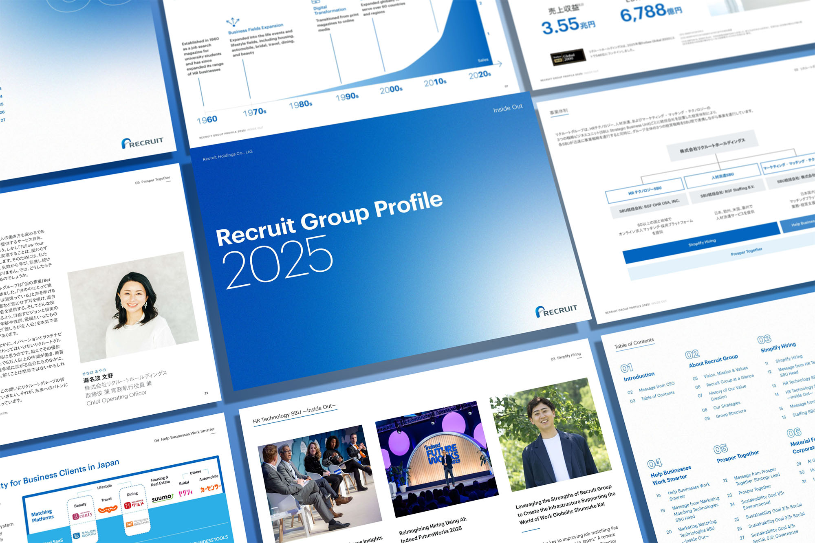Click the Restaurant Board logo
The width and height of the screenshot is (815, 543).
click(x=137, y=523)
